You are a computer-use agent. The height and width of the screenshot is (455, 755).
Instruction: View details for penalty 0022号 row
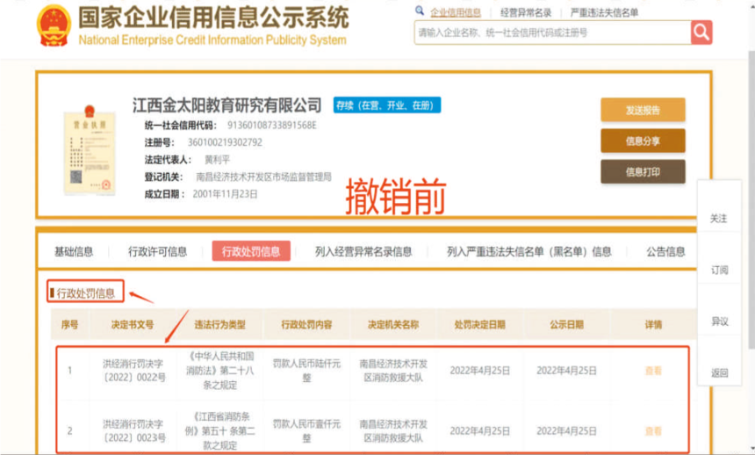653,371
